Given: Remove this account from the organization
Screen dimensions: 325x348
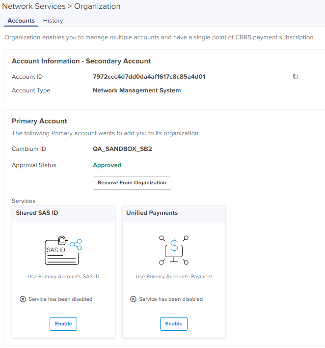Looking at the screenshot, I should click(x=132, y=183).
